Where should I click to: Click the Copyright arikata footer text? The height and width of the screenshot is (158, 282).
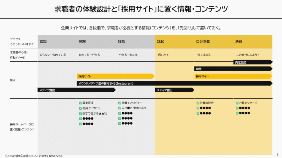(x=34, y=156)
